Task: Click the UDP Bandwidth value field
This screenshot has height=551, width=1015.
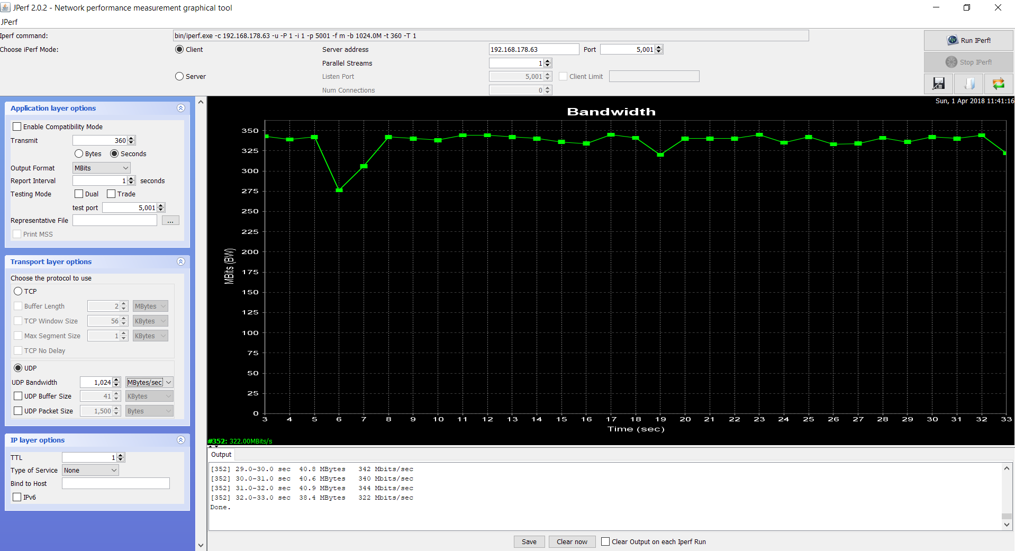Action: point(96,382)
